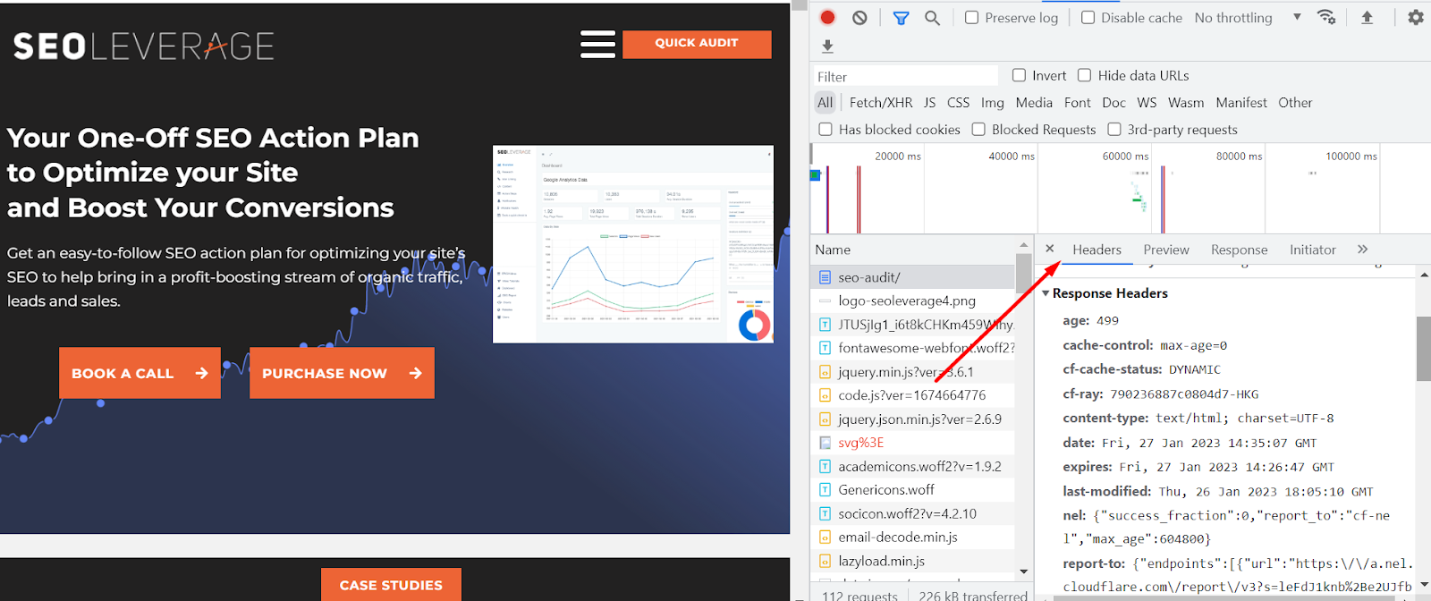Select code.js?ver=1674664776 request

[x=913, y=395]
